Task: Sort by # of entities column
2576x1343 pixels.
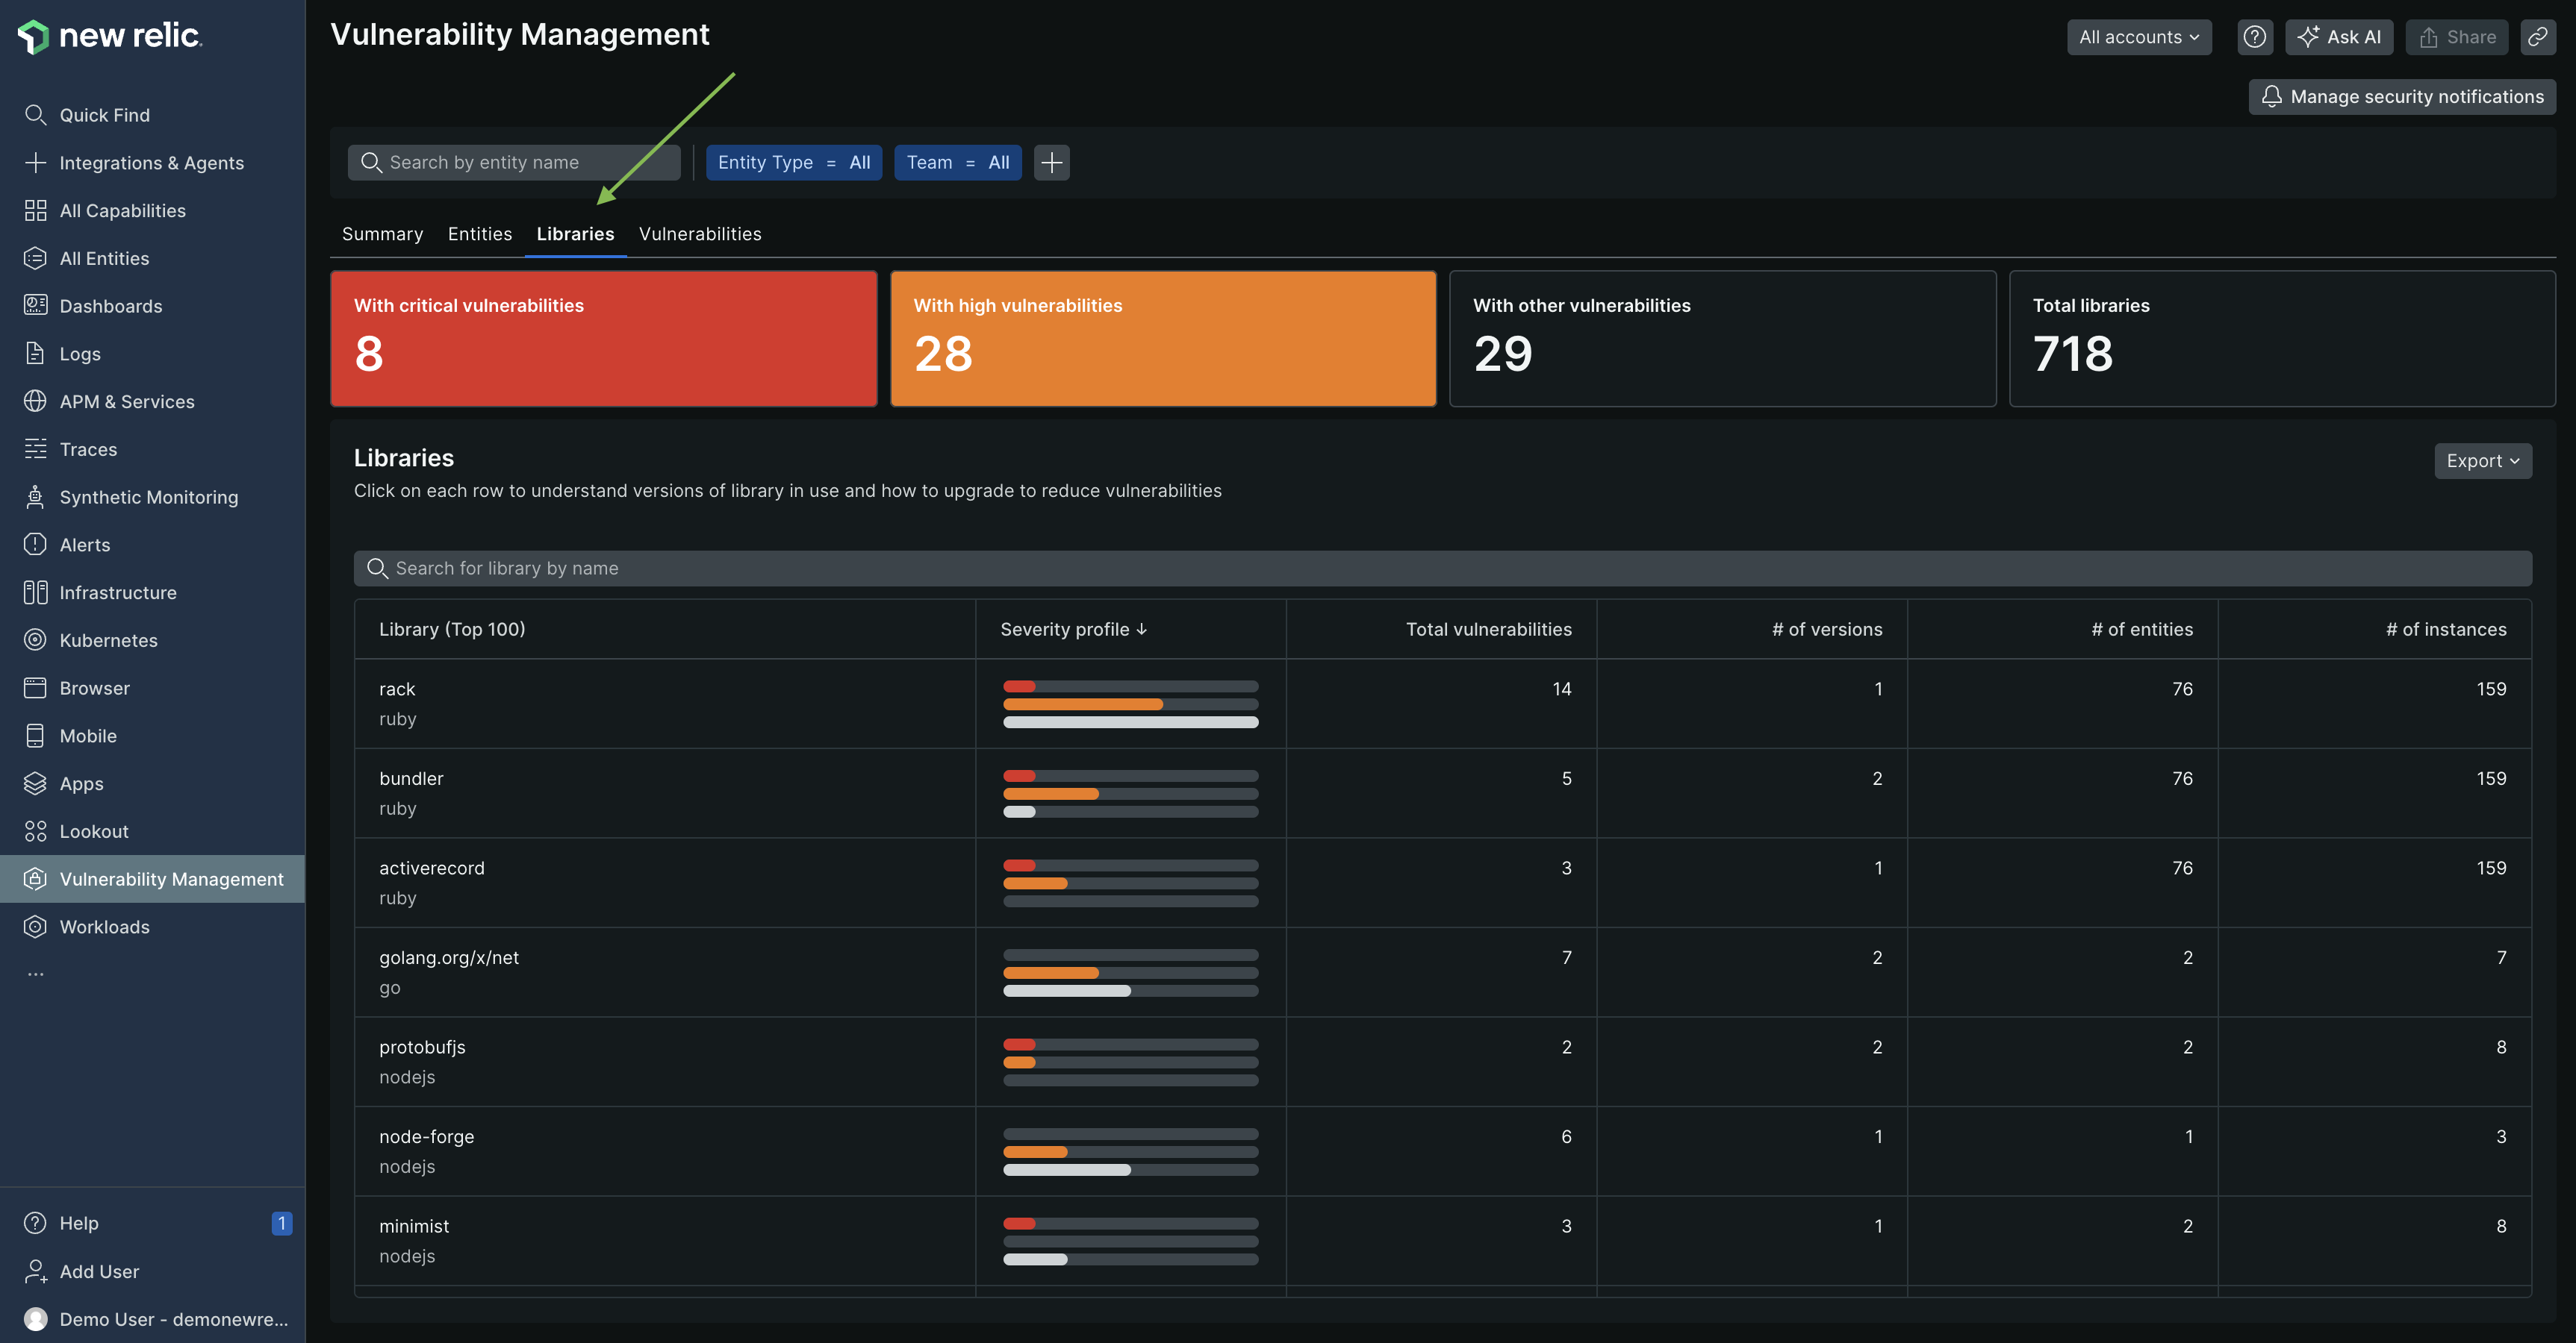Action: click(2142, 630)
